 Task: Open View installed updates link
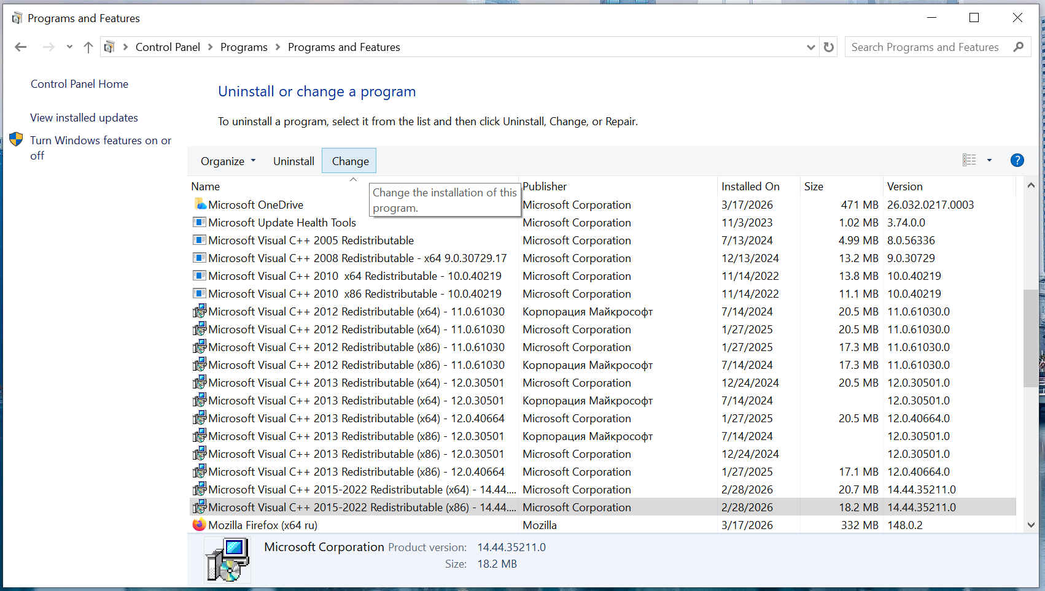84,118
